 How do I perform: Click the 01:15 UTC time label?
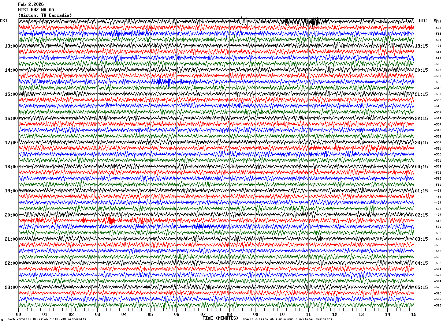421,191
